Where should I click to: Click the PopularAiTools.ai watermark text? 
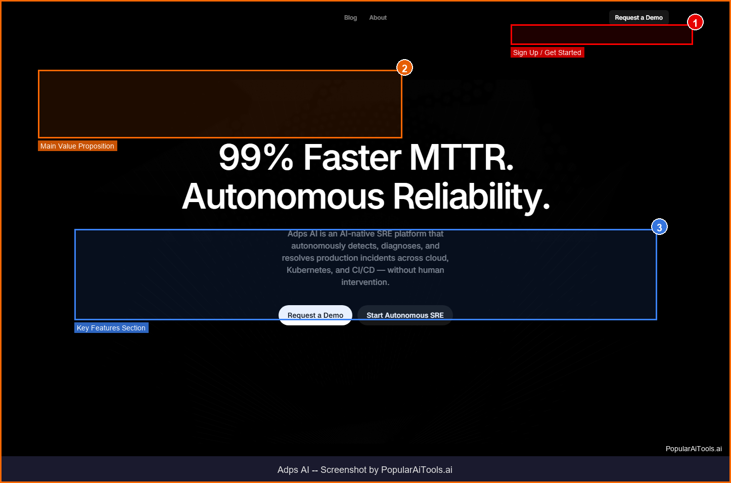point(693,449)
